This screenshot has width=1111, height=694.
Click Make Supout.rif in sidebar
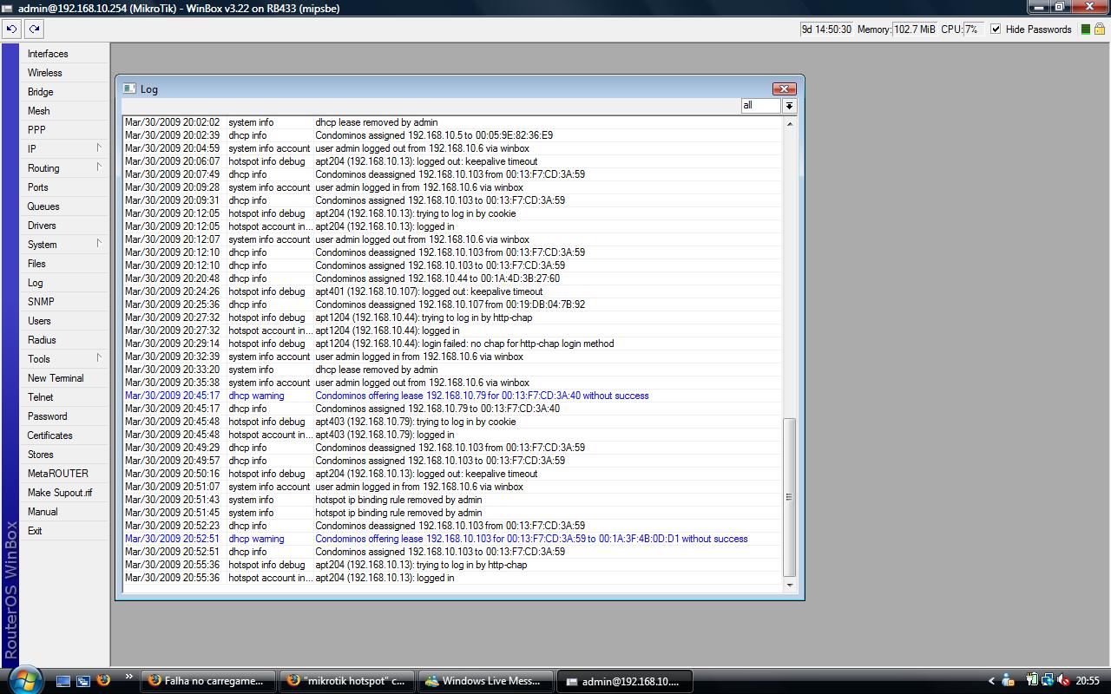[65, 493]
